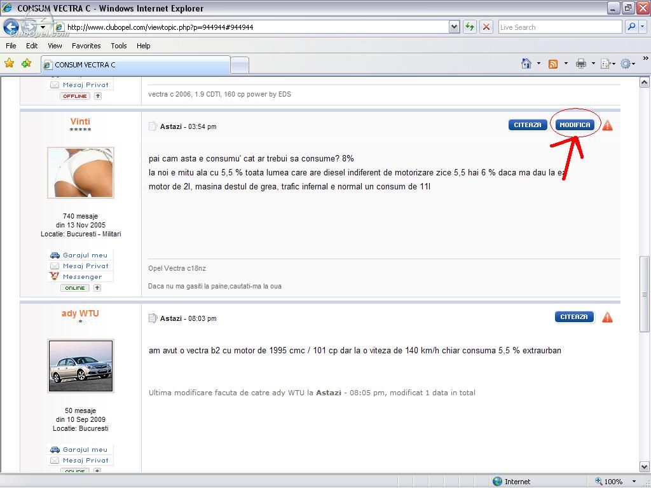651x488 pixels.
Task: Send ady WTU a Mesaj Privat
Action: tap(80, 460)
